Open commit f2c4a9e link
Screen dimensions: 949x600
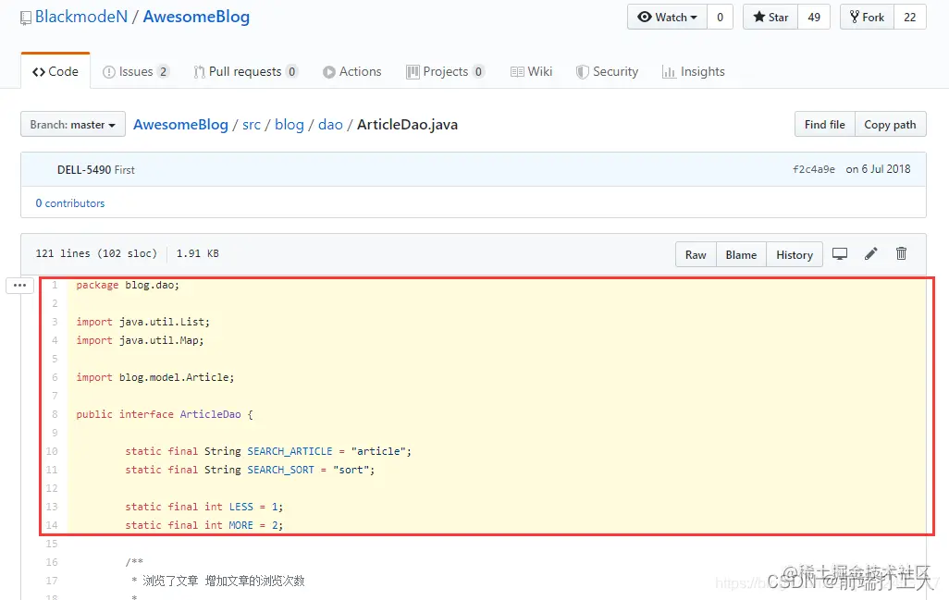pyautogui.click(x=813, y=169)
